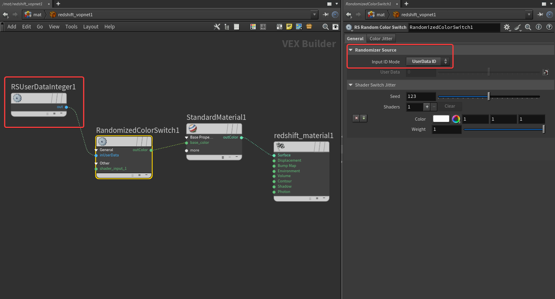Open the network editor tools wrench icon
Viewport: 555px width, 299px height.
pyautogui.click(x=217, y=27)
